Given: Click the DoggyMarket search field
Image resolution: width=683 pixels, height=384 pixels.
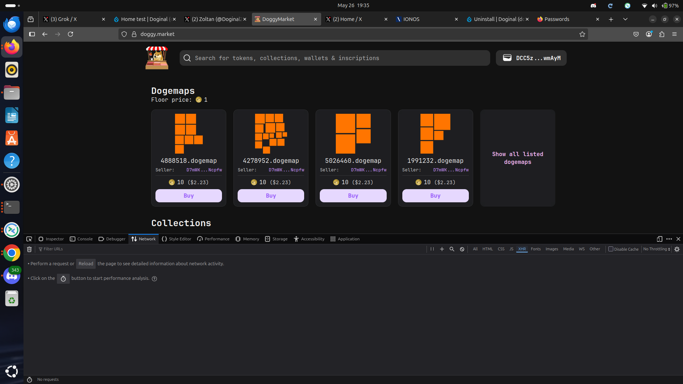Looking at the screenshot, I should click(x=334, y=58).
